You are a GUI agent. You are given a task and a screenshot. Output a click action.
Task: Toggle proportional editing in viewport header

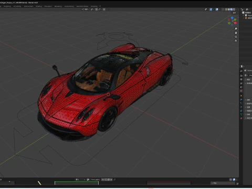(x=104, y=9)
